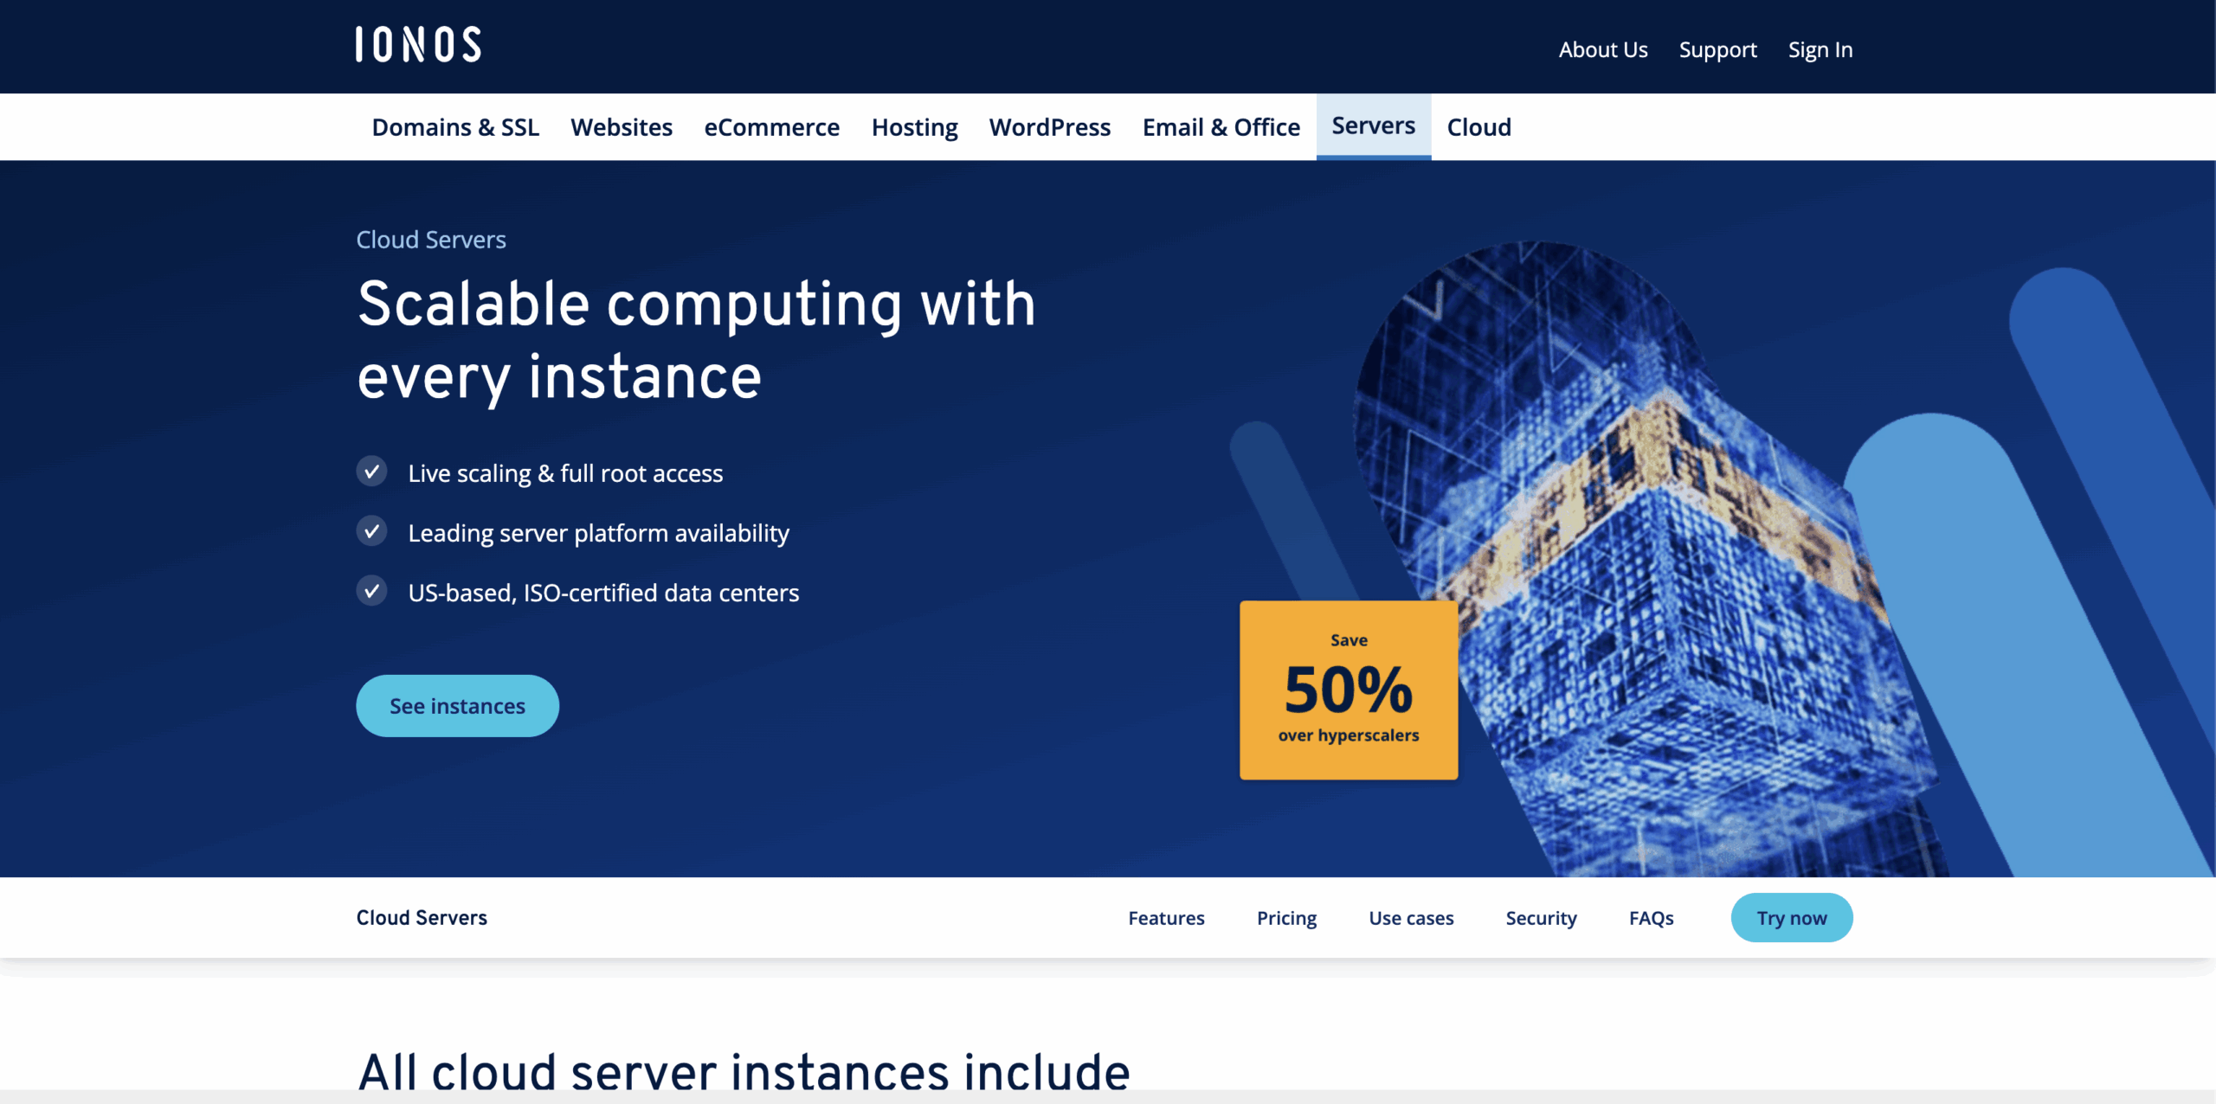Click the See instances button
Viewport: 2216px width, 1104px height.
click(x=457, y=706)
